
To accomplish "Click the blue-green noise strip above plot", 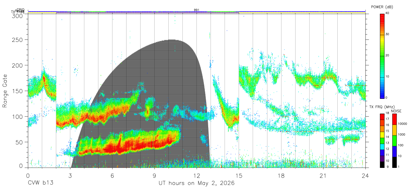I will coord(197,12).
